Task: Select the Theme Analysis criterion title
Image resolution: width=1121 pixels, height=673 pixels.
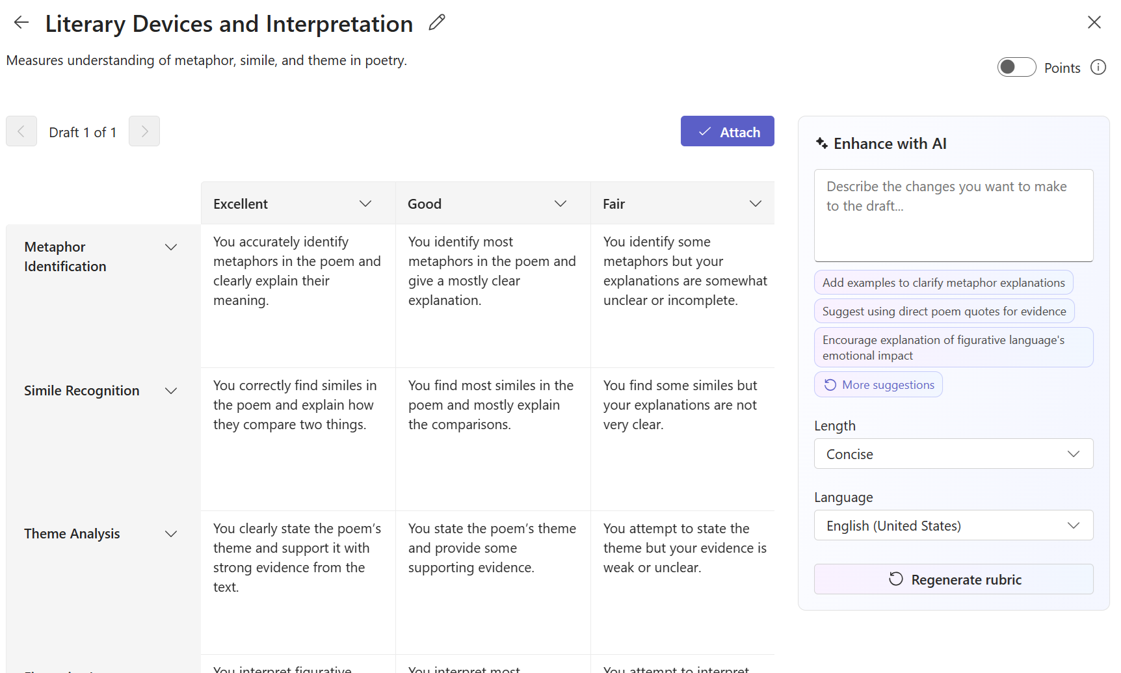Action: tap(72, 534)
